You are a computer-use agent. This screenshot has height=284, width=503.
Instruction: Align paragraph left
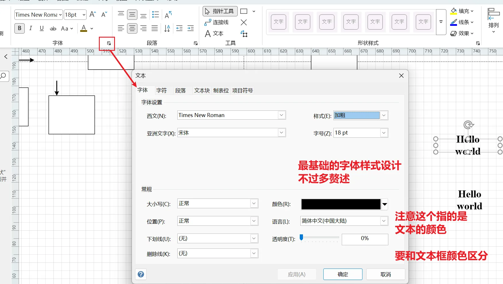pyautogui.click(x=121, y=28)
